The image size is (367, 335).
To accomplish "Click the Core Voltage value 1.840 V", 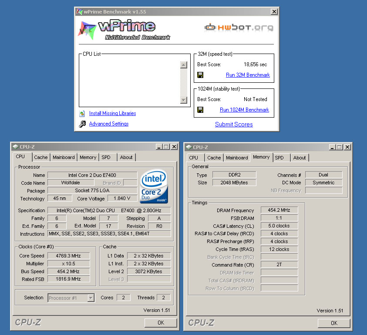I will (x=122, y=198).
